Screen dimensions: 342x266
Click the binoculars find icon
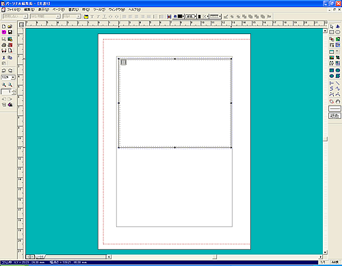pyautogui.click(x=3, y=50)
